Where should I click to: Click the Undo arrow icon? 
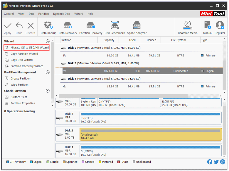pyautogui.click(x=19, y=26)
